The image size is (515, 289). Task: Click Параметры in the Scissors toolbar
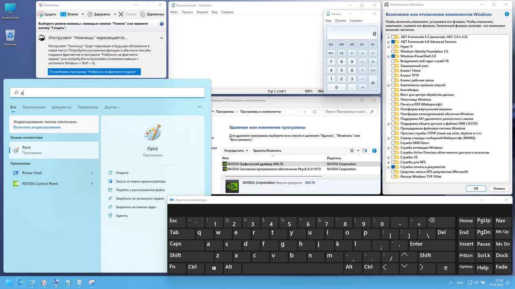[x=152, y=14]
